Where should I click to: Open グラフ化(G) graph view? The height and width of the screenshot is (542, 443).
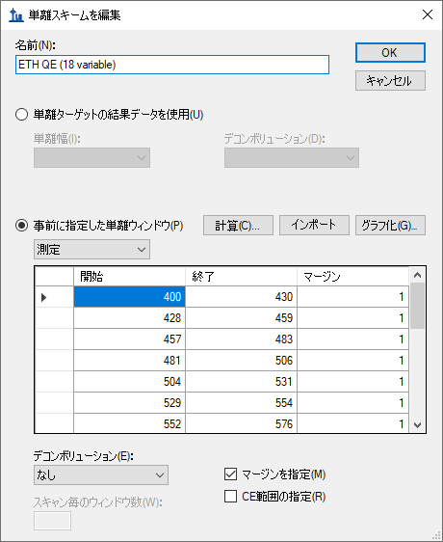pyautogui.click(x=390, y=226)
